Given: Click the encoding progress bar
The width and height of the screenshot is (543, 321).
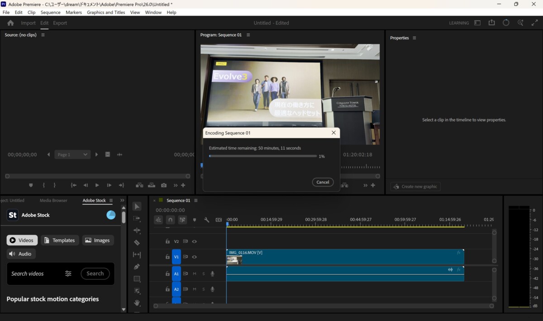Looking at the screenshot, I should 262,156.
